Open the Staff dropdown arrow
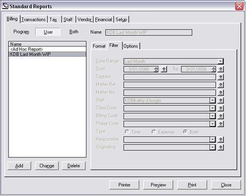This screenshot has height=196, width=246. pos(213,101)
